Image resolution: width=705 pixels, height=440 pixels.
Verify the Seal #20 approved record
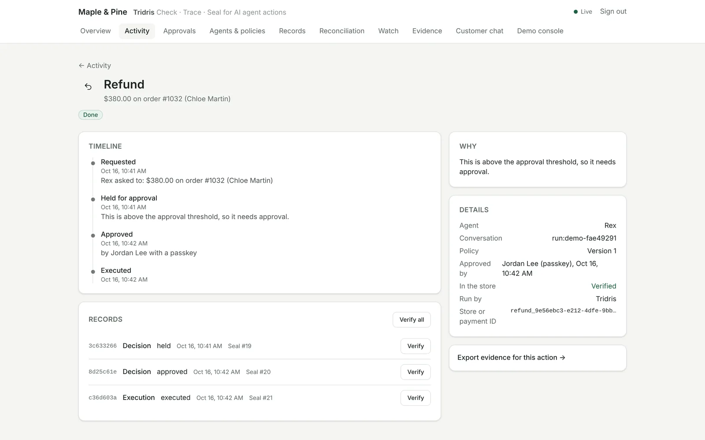[x=416, y=372]
